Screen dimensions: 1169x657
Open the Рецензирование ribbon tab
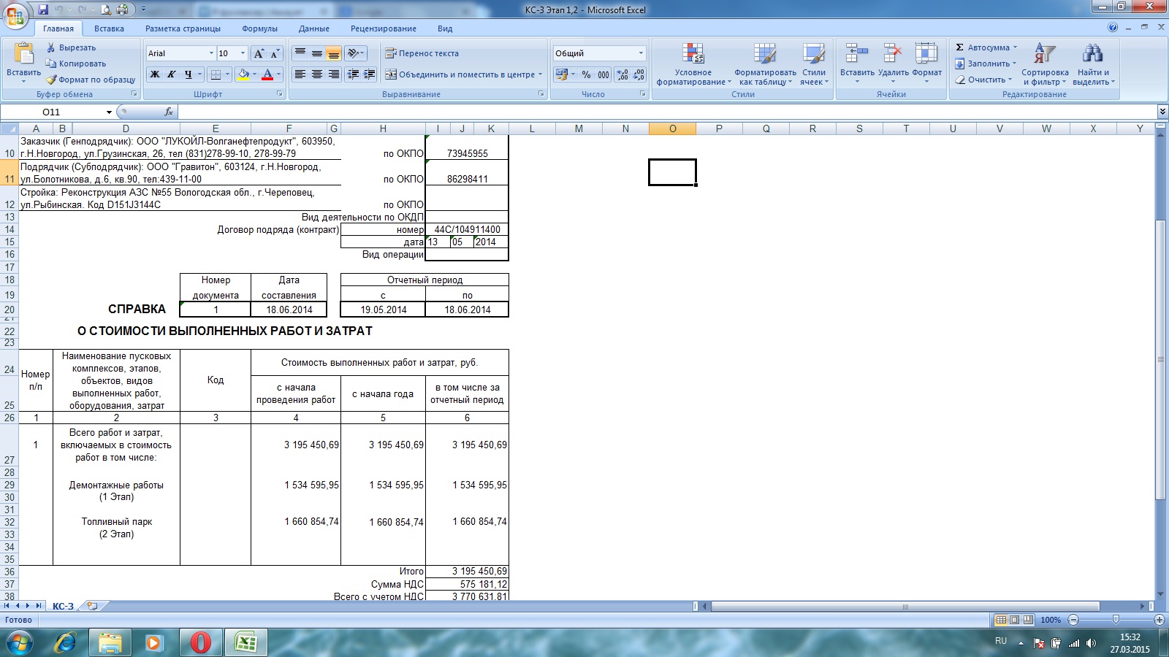[x=384, y=28]
